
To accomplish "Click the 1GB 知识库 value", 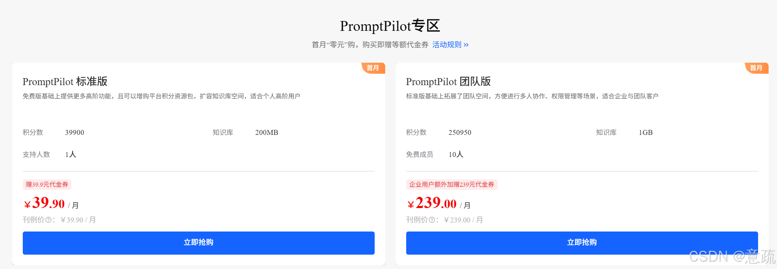I will (645, 132).
